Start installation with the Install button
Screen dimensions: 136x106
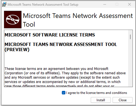tap(101, 100)
